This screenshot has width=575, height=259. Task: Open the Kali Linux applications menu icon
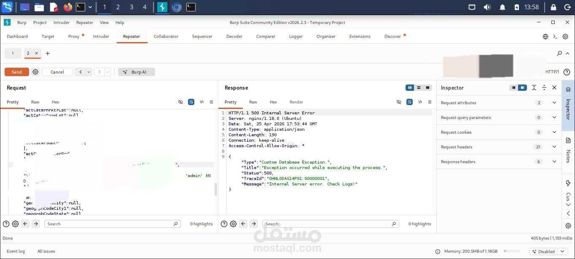7,7
